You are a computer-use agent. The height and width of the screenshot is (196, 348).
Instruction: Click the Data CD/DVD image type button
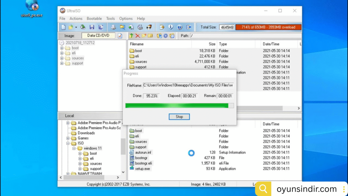coord(98,35)
